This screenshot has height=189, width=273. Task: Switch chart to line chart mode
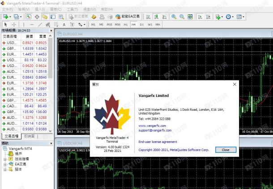(x=164, y=17)
